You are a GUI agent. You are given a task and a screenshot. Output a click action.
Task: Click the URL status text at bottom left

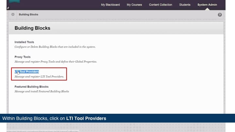pos(42,131)
